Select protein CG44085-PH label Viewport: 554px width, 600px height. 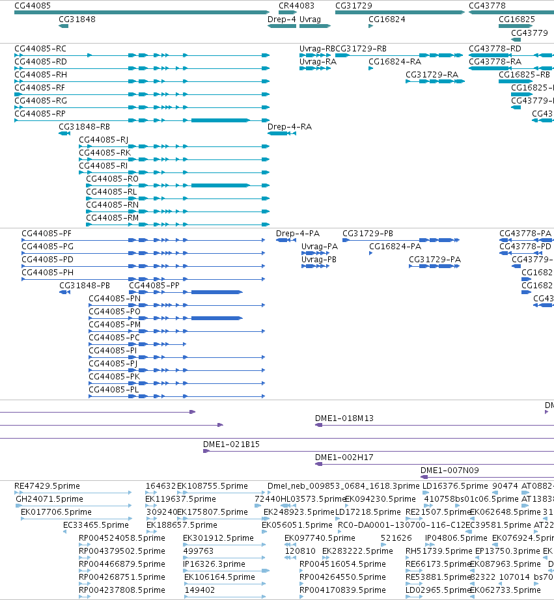coord(48,273)
